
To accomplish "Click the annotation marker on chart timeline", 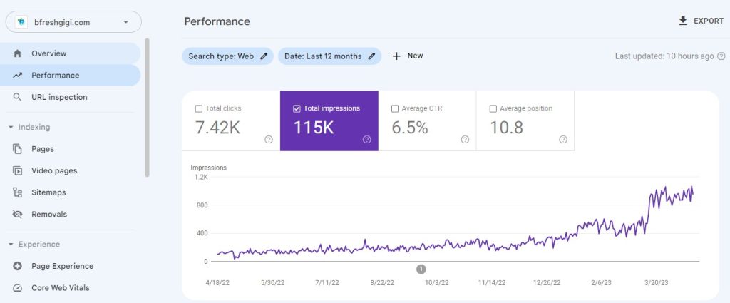I will pyautogui.click(x=421, y=269).
